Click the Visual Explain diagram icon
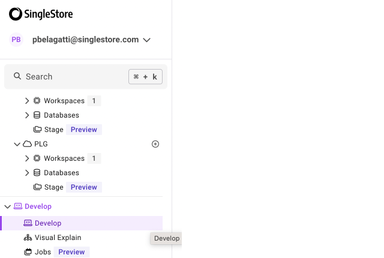 coord(28,238)
